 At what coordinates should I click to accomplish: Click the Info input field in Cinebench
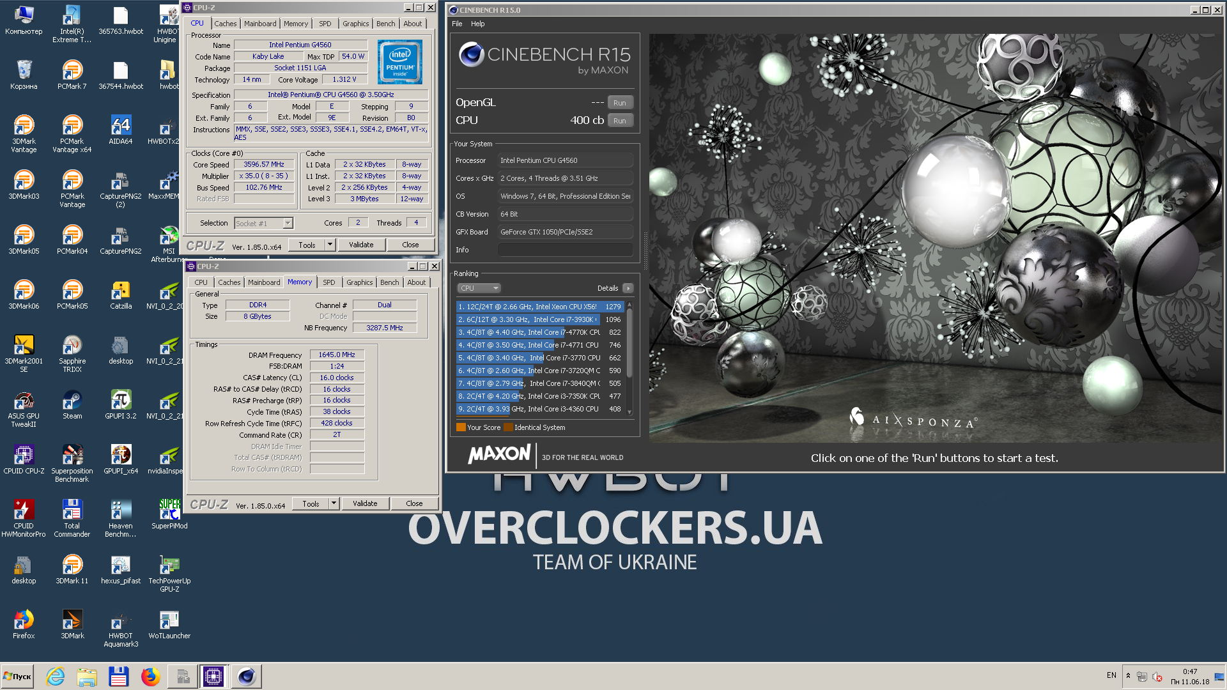tap(565, 250)
